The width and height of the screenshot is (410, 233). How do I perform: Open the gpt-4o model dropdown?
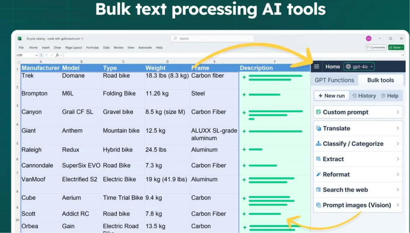[359, 67]
